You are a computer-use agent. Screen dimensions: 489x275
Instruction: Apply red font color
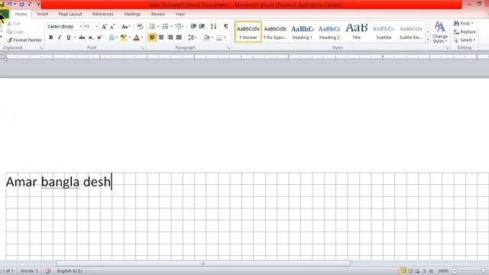pos(136,37)
